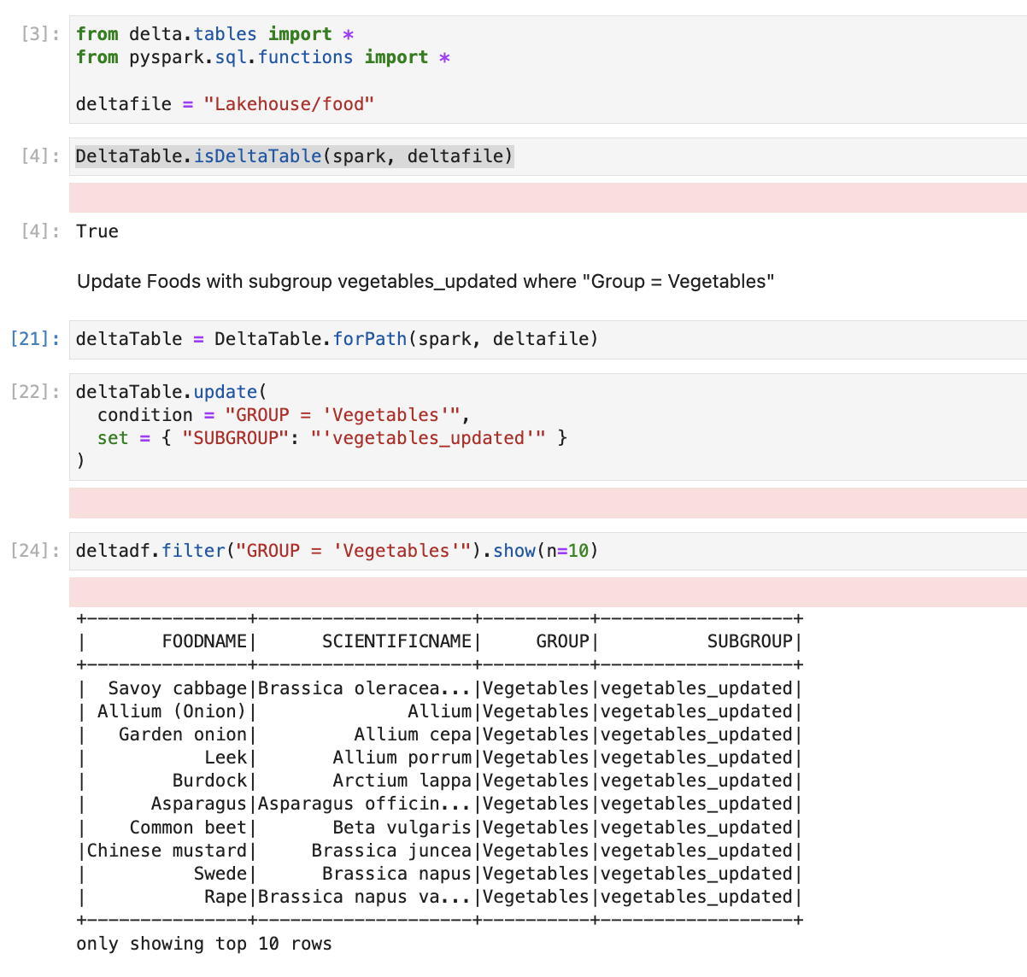Click the SCIENTIFICNAME column header in output
This screenshot has width=1027, height=977.
click(396, 641)
